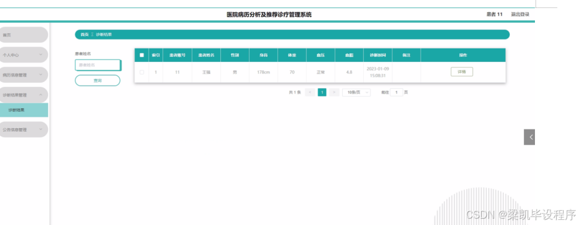Click the 患者账号 column header
Viewport: 578px width, 225px height.
177,55
